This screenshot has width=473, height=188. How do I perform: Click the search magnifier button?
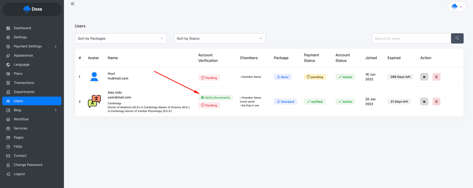coord(457,38)
